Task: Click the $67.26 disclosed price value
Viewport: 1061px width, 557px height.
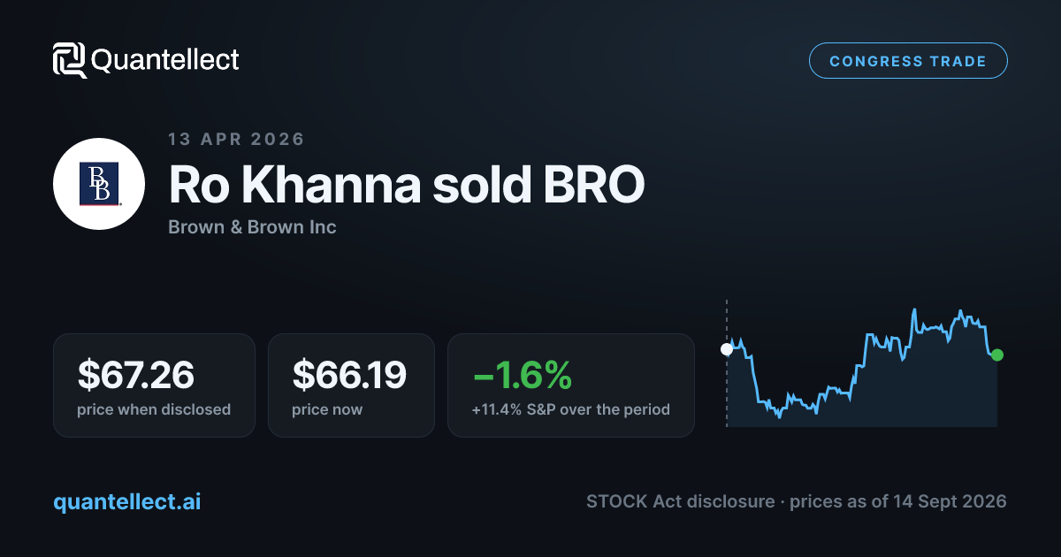Action: tap(136, 375)
